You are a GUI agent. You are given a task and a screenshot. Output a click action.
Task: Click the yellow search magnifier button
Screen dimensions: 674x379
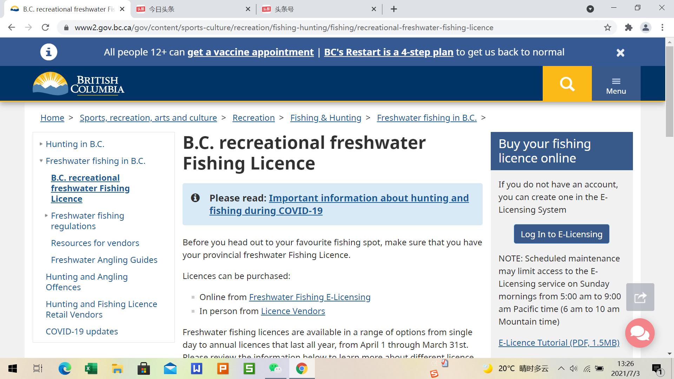coord(567,84)
